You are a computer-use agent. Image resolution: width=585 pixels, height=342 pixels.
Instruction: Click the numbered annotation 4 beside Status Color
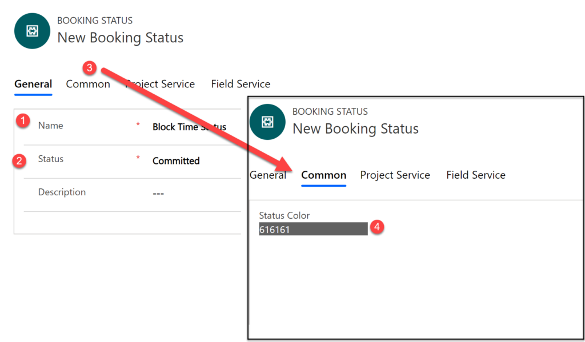click(x=378, y=227)
